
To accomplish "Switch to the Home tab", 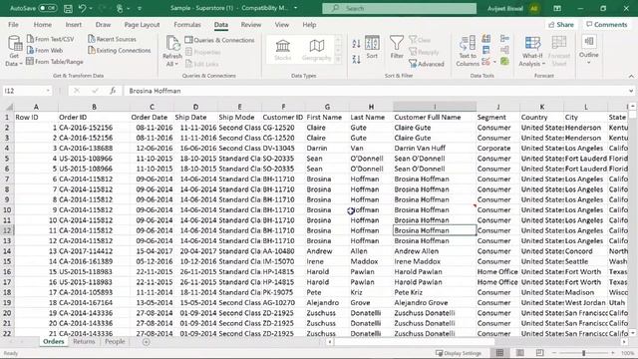I will (x=42, y=25).
